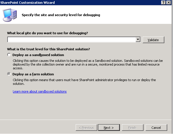
Task: Click the SharePoint Customization Wizard title text
Action: click(x=28, y=2)
